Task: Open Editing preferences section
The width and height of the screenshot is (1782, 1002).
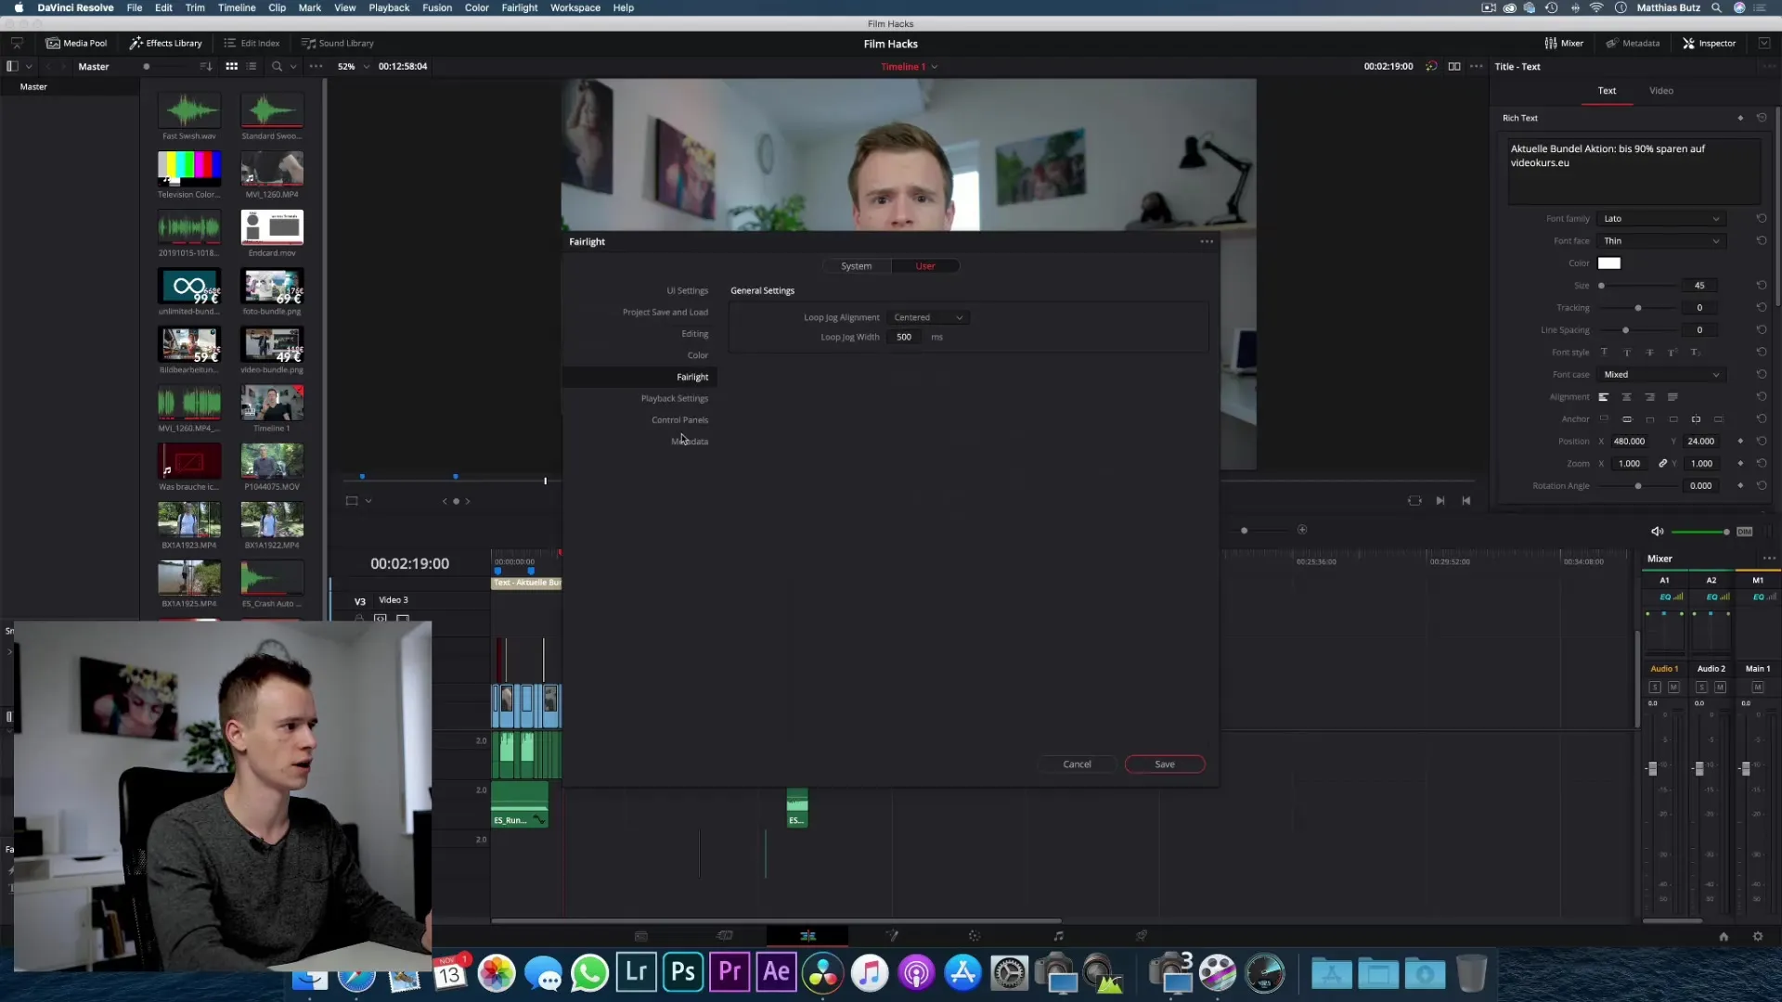Action: coord(695,334)
